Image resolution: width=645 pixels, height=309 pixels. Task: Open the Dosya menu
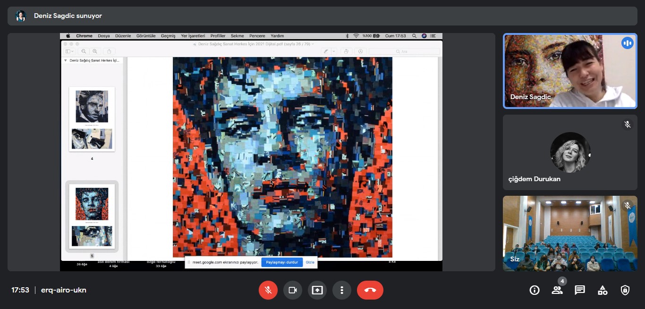coord(103,36)
